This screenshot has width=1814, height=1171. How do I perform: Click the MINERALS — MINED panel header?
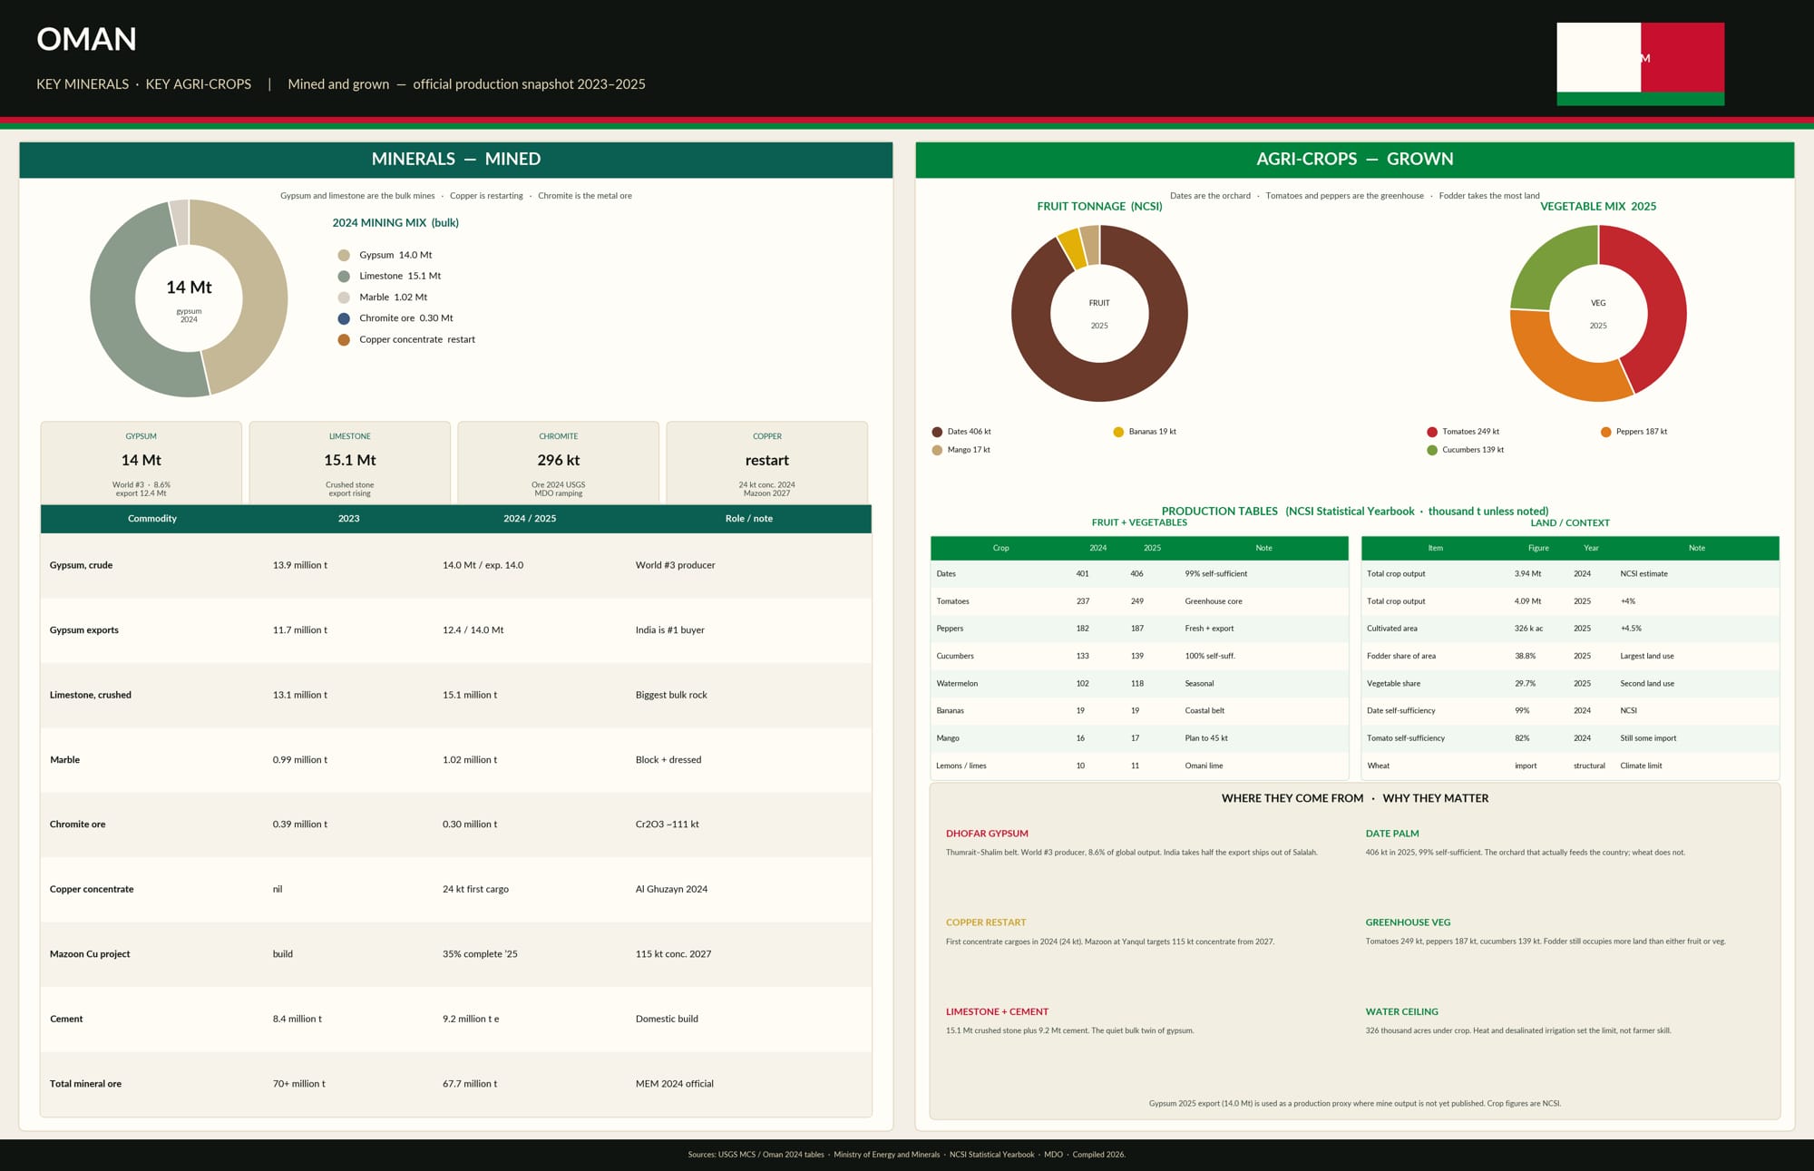click(456, 160)
